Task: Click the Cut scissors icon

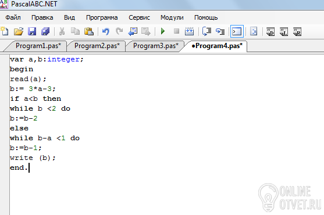Action: pos(62,31)
